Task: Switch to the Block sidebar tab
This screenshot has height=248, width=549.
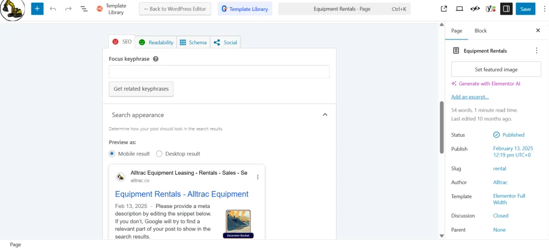Action: click(480, 31)
